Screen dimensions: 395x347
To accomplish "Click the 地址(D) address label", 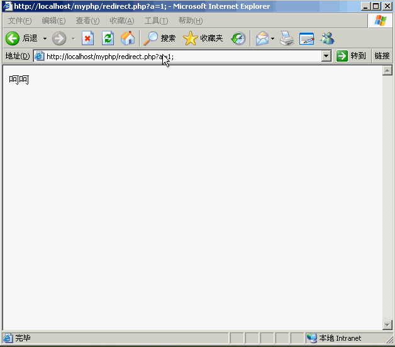I will (18, 56).
